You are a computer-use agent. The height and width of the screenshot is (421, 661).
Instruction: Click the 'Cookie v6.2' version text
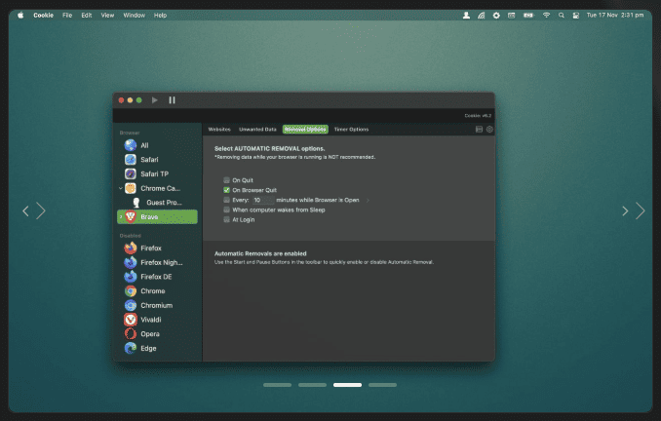[478, 115]
